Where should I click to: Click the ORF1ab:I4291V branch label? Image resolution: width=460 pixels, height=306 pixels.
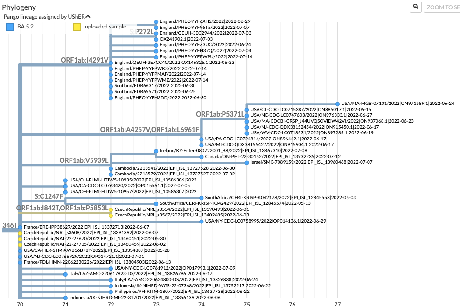[x=84, y=60]
